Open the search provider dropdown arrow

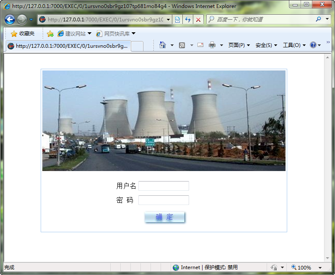point(327,19)
